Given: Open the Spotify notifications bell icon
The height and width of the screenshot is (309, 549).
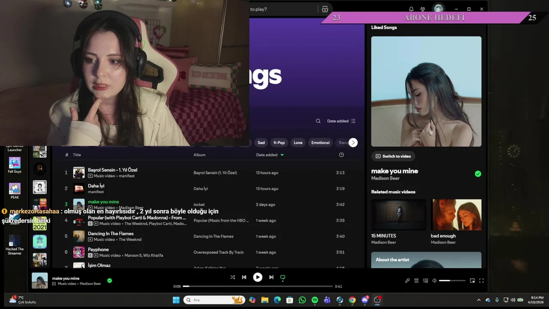Looking at the screenshot, I should tap(411, 9).
